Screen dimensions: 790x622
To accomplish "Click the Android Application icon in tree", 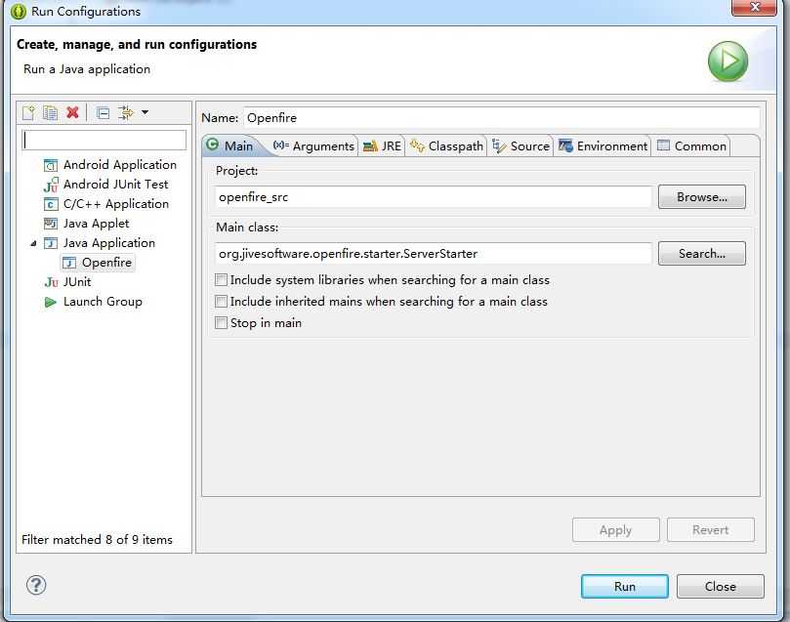I will [51, 165].
